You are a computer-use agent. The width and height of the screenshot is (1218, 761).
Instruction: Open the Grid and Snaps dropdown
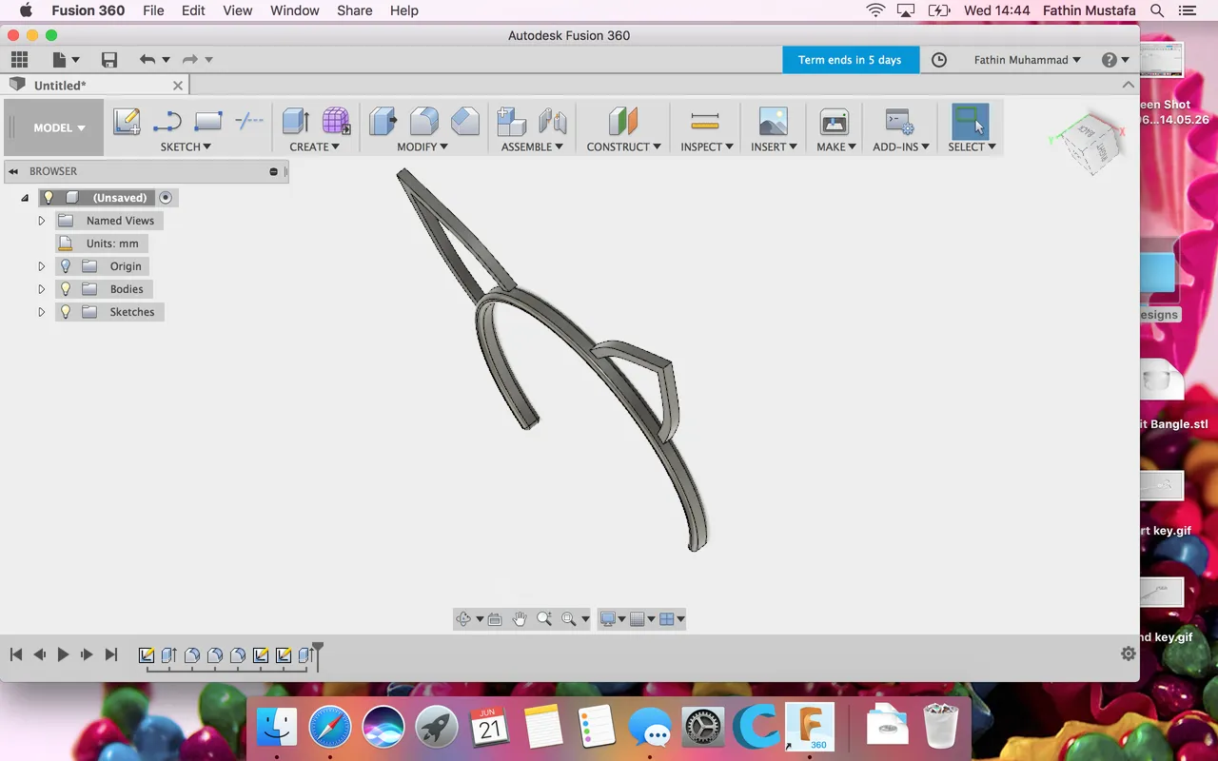point(642,619)
